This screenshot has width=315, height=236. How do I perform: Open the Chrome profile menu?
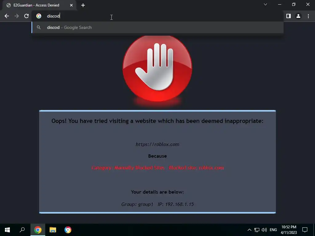coord(298,16)
